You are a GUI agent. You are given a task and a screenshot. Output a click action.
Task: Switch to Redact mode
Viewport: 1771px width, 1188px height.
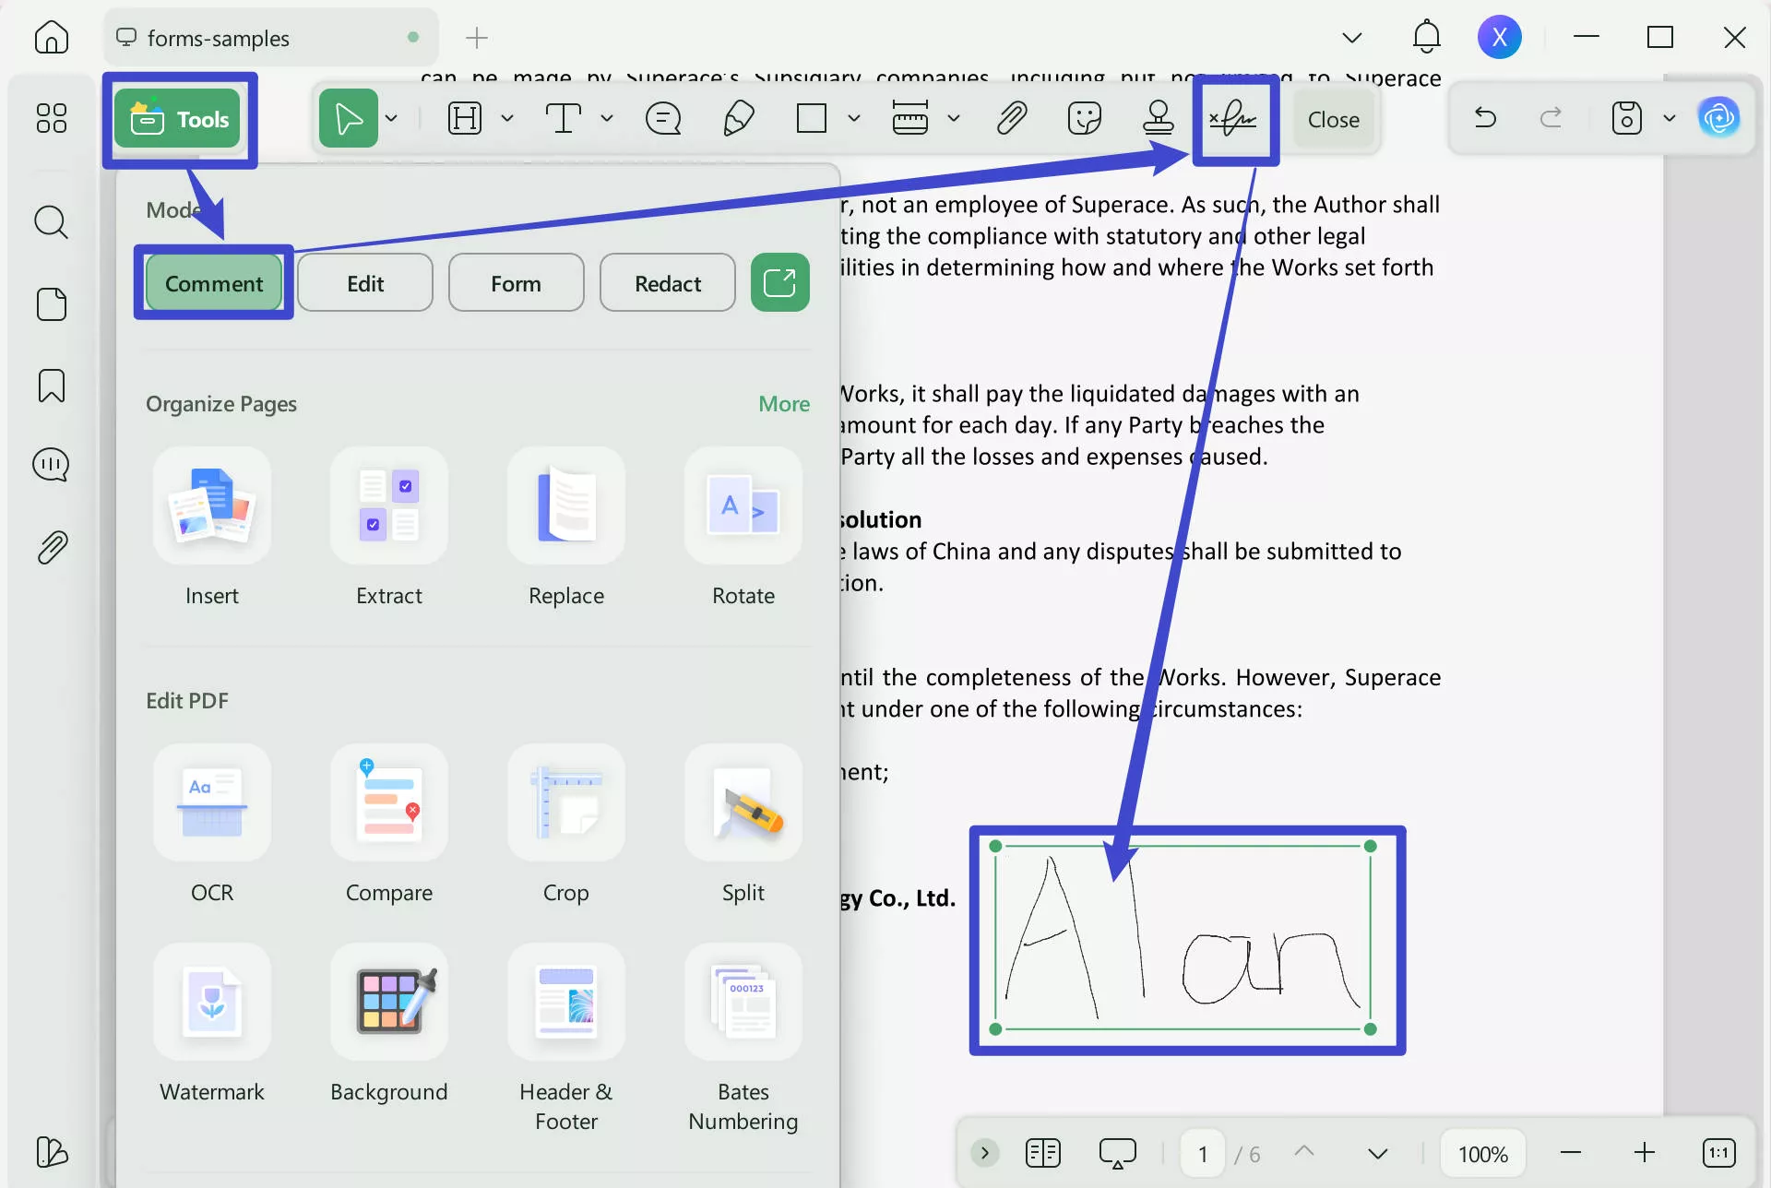[x=667, y=283]
